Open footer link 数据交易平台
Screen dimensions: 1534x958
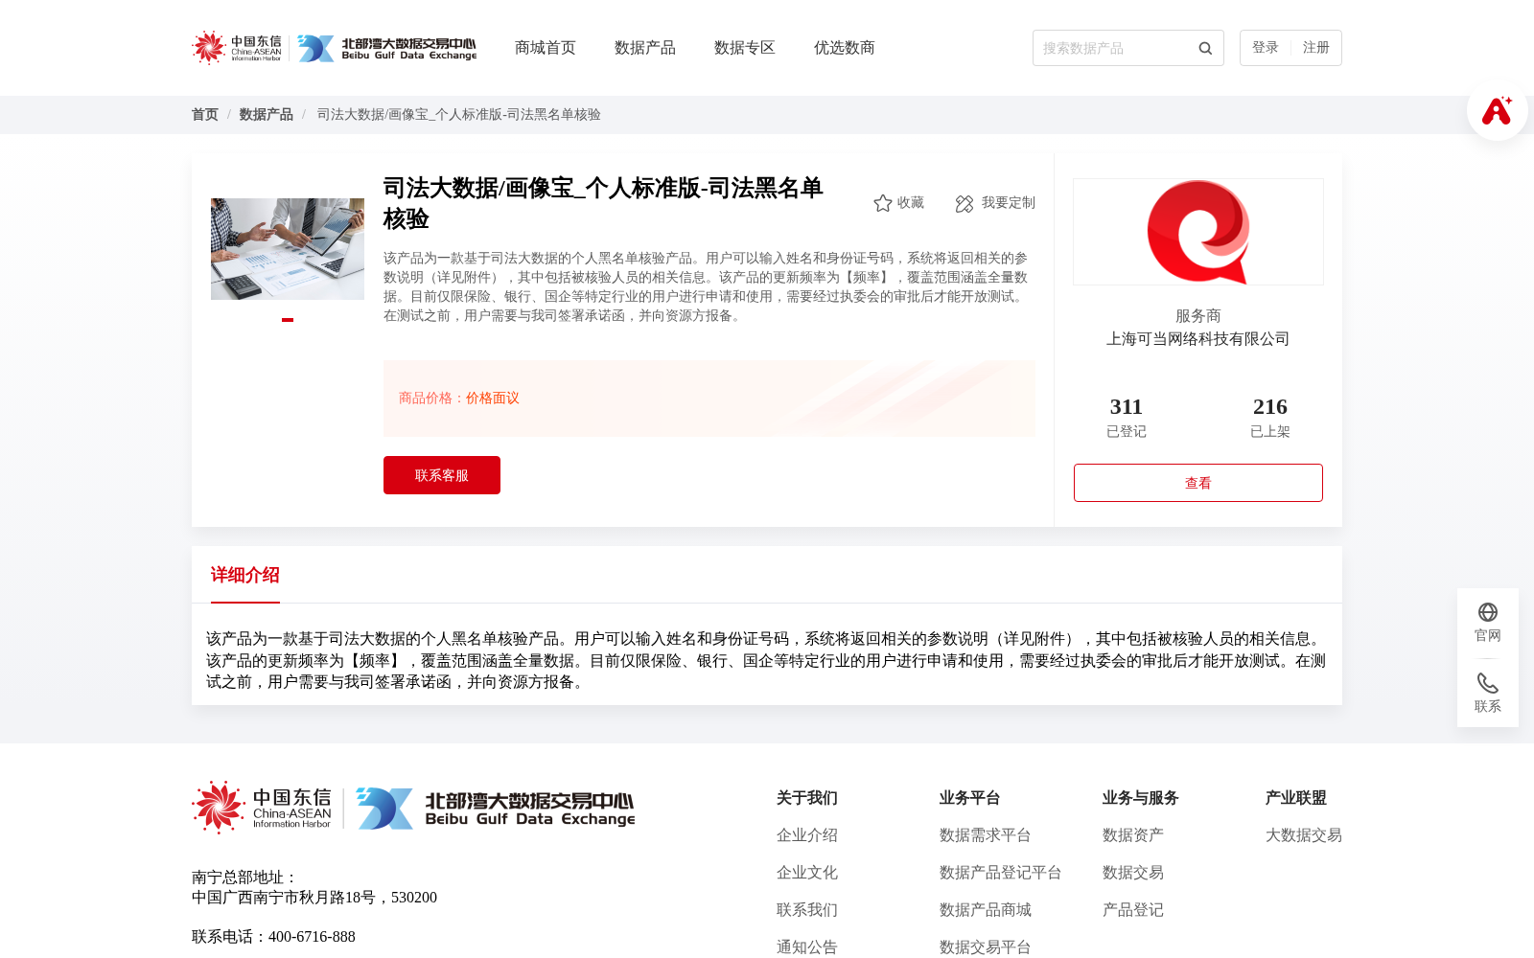pyautogui.click(x=986, y=947)
